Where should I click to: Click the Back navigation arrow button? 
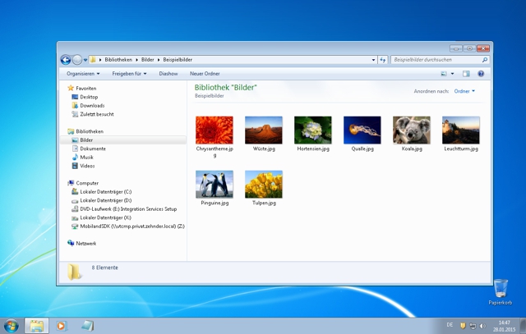click(66, 60)
